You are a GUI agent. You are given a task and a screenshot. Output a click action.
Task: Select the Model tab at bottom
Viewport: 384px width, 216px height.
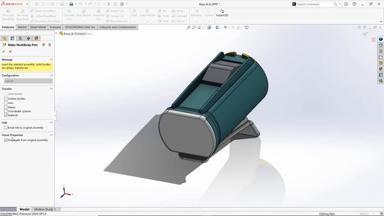pos(24,209)
